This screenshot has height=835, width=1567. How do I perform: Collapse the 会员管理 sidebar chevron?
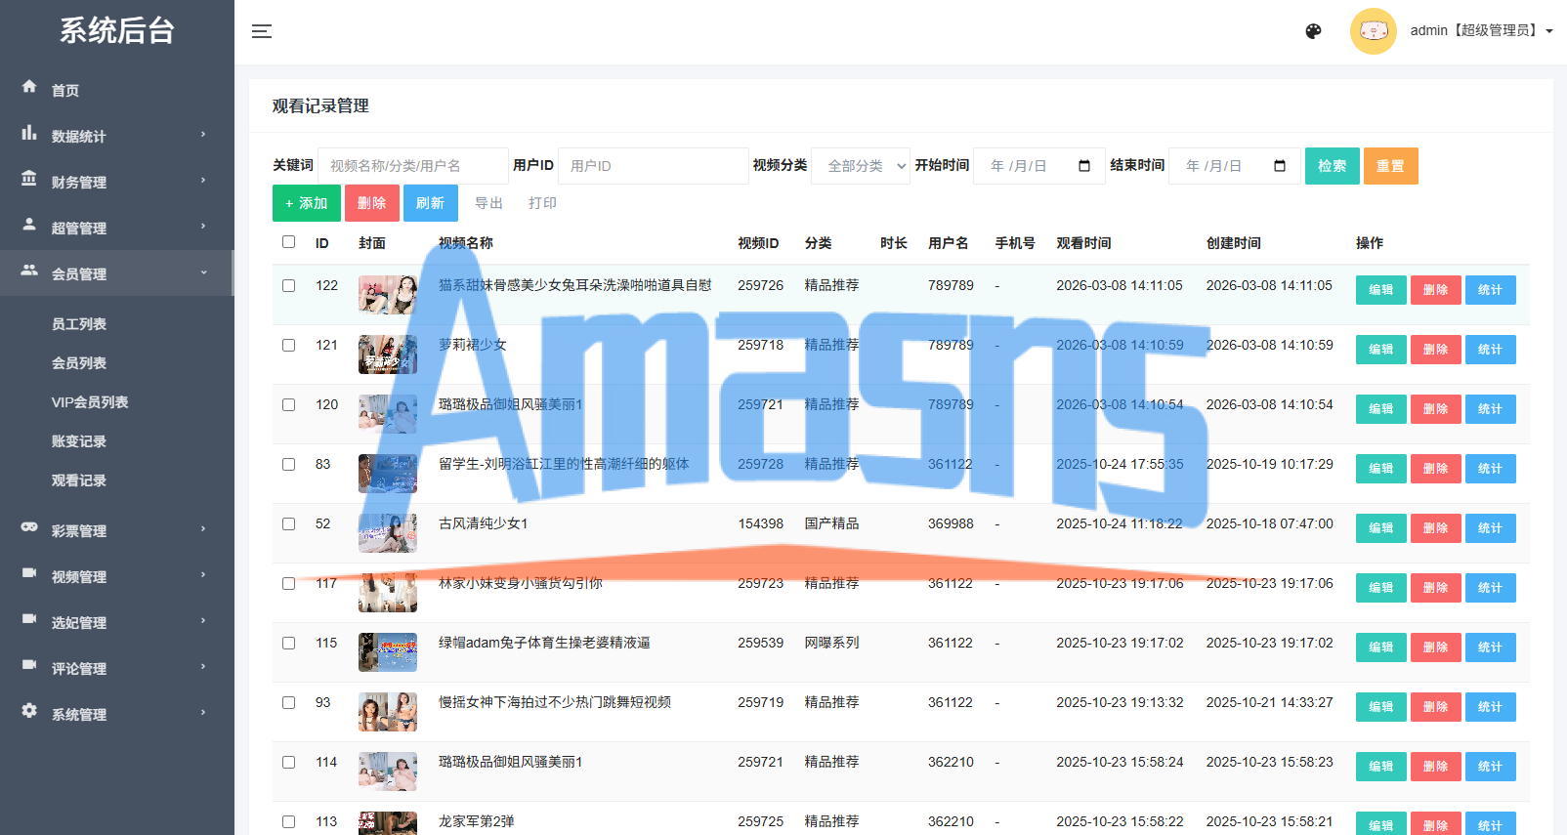(203, 272)
